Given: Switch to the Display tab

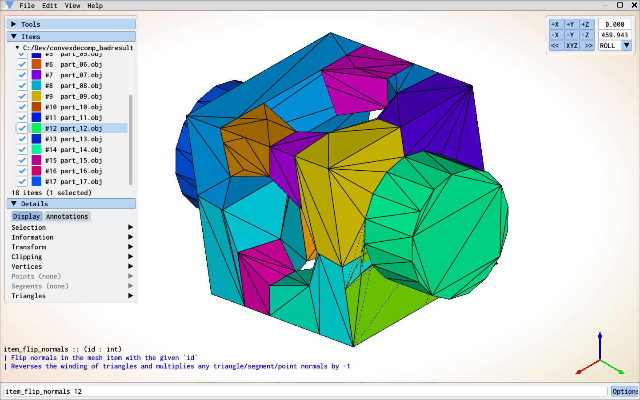Looking at the screenshot, I should (27, 216).
